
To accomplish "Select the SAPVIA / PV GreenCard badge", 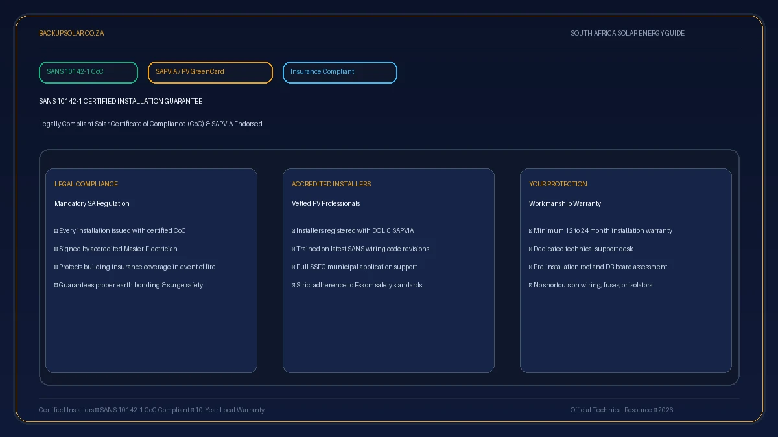I will pyautogui.click(x=210, y=73).
